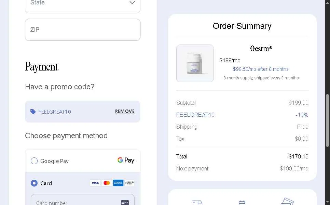Click the Oestra product thumbnail
This screenshot has width=330, height=205.
pyautogui.click(x=195, y=63)
